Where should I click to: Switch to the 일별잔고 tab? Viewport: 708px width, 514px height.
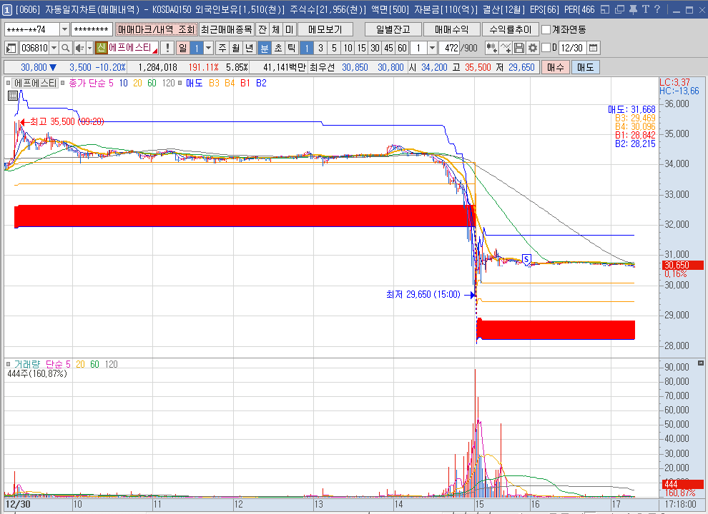(x=393, y=29)
